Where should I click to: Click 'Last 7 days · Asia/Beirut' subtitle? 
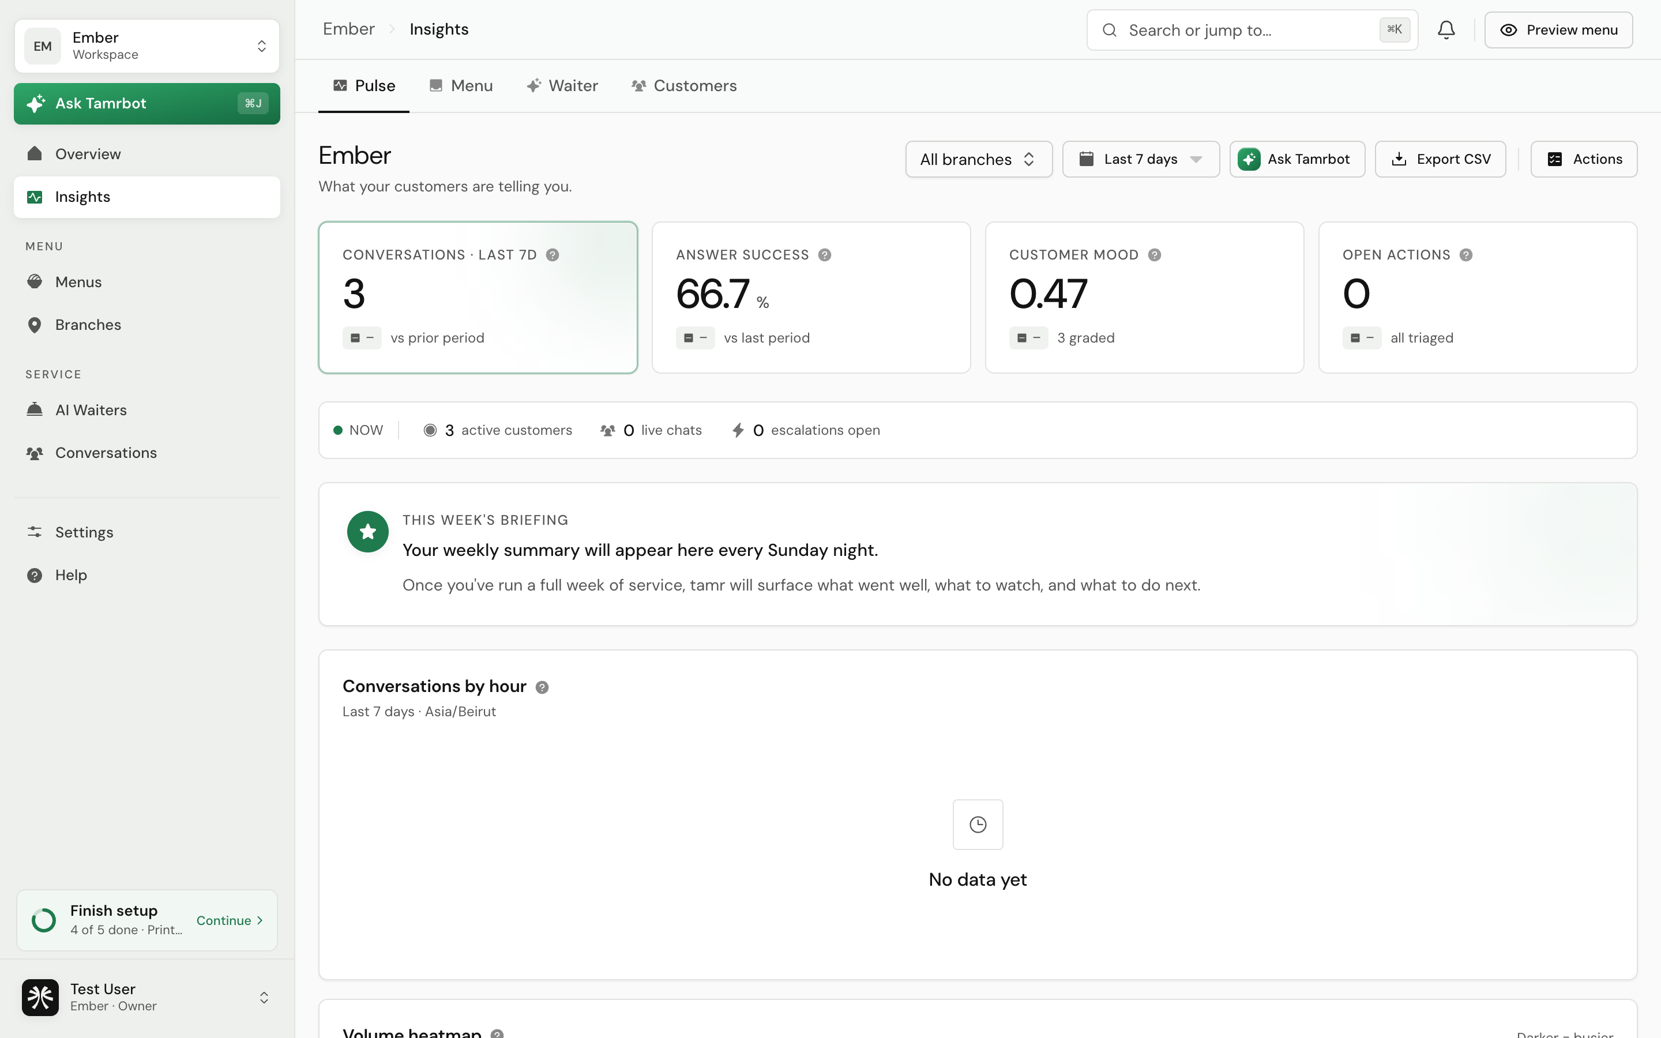(419, 711)
